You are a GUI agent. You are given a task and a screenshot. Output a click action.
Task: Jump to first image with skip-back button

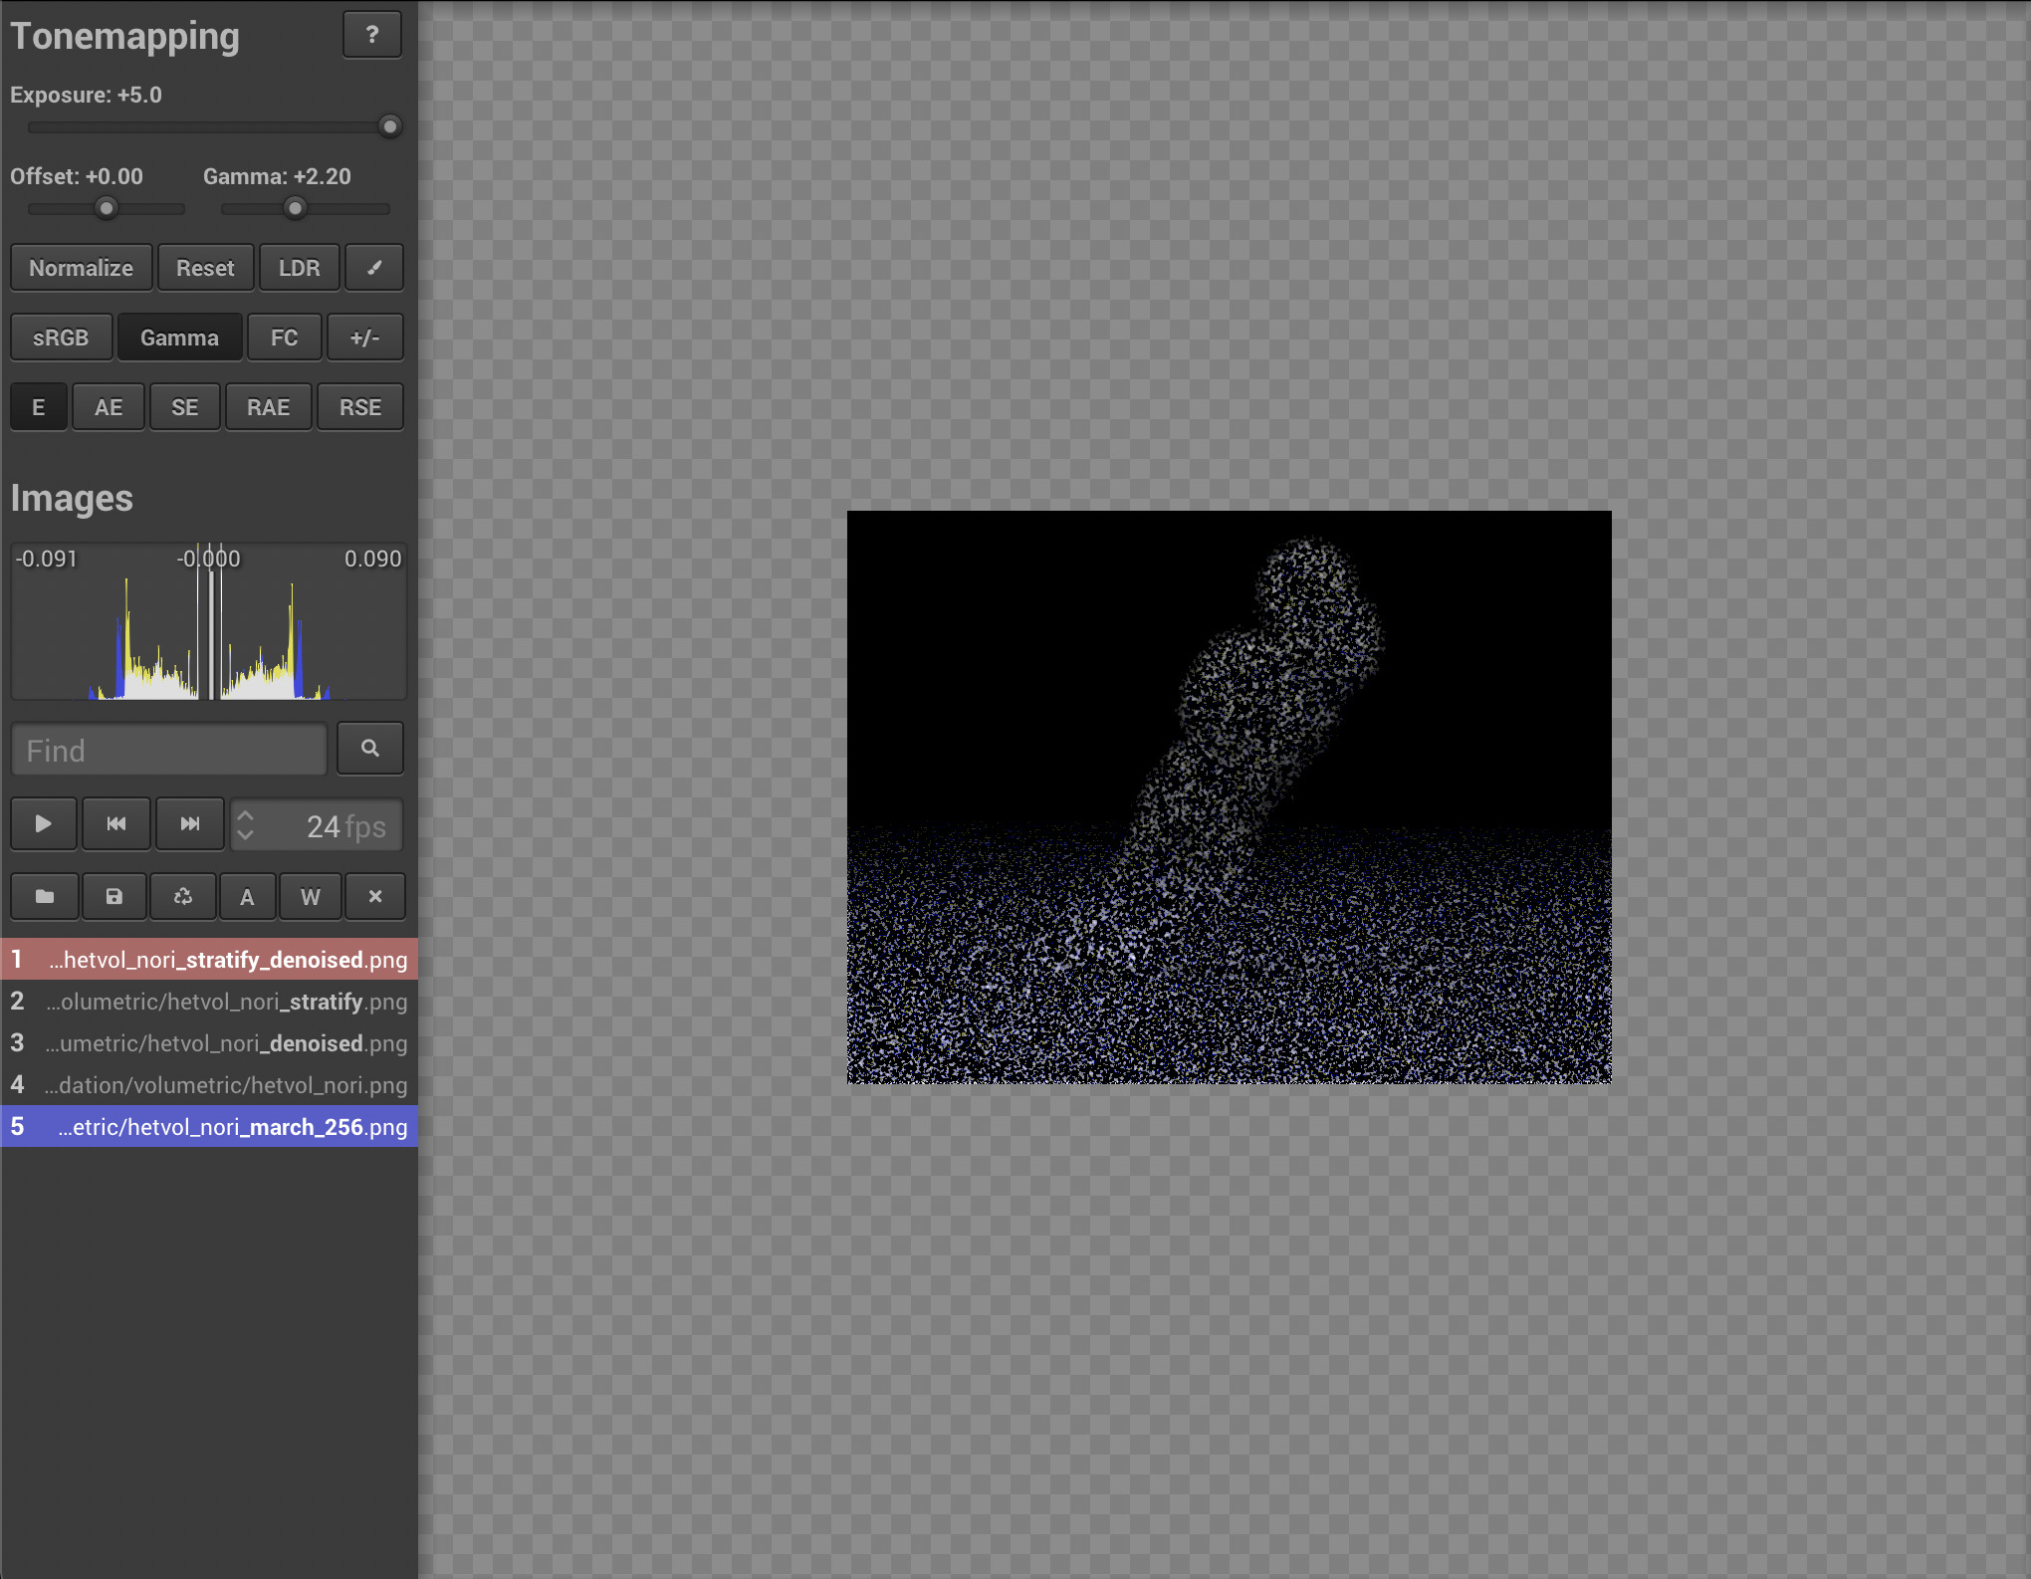(x=116, y=824)
